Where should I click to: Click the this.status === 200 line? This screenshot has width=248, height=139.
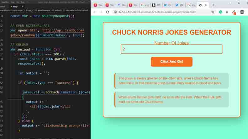tap(40, 54)
